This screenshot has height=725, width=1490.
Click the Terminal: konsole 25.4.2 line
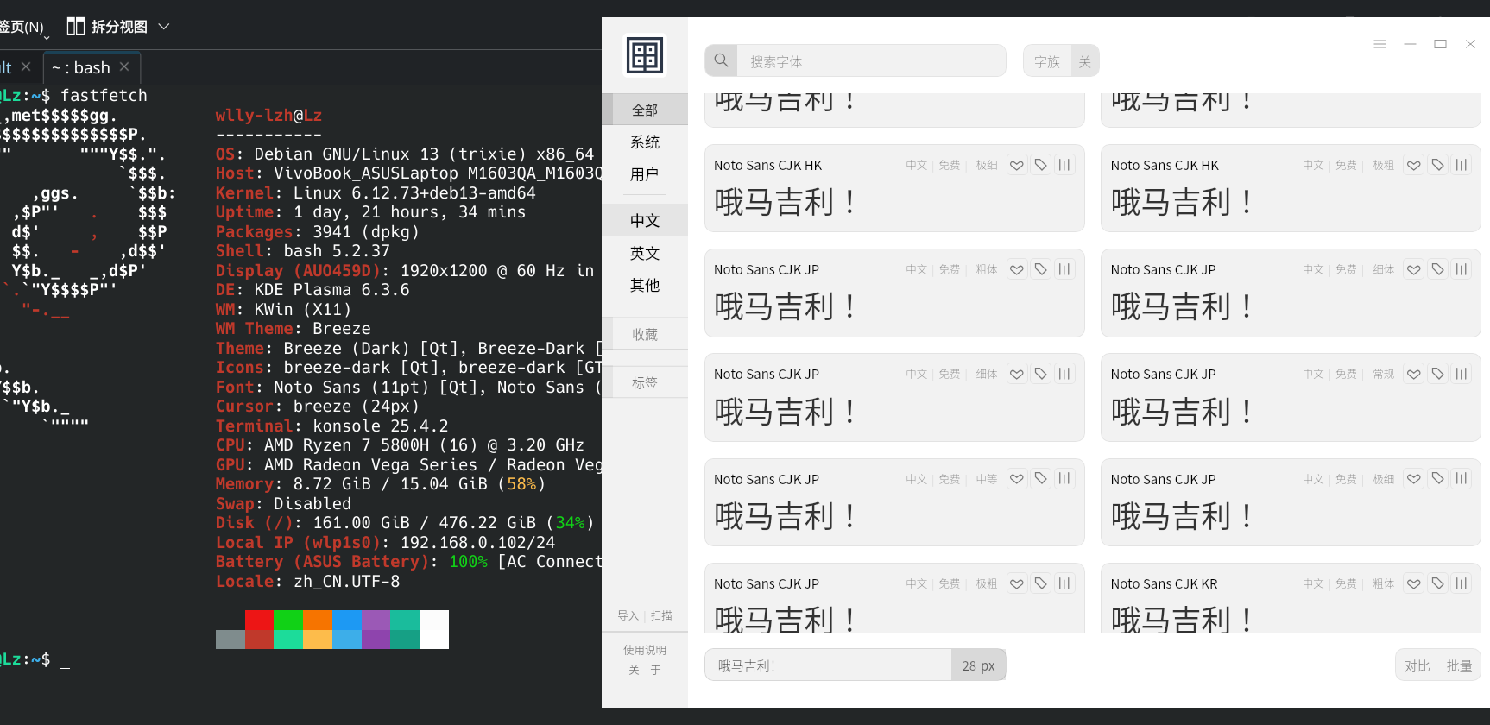click(331, 426)
